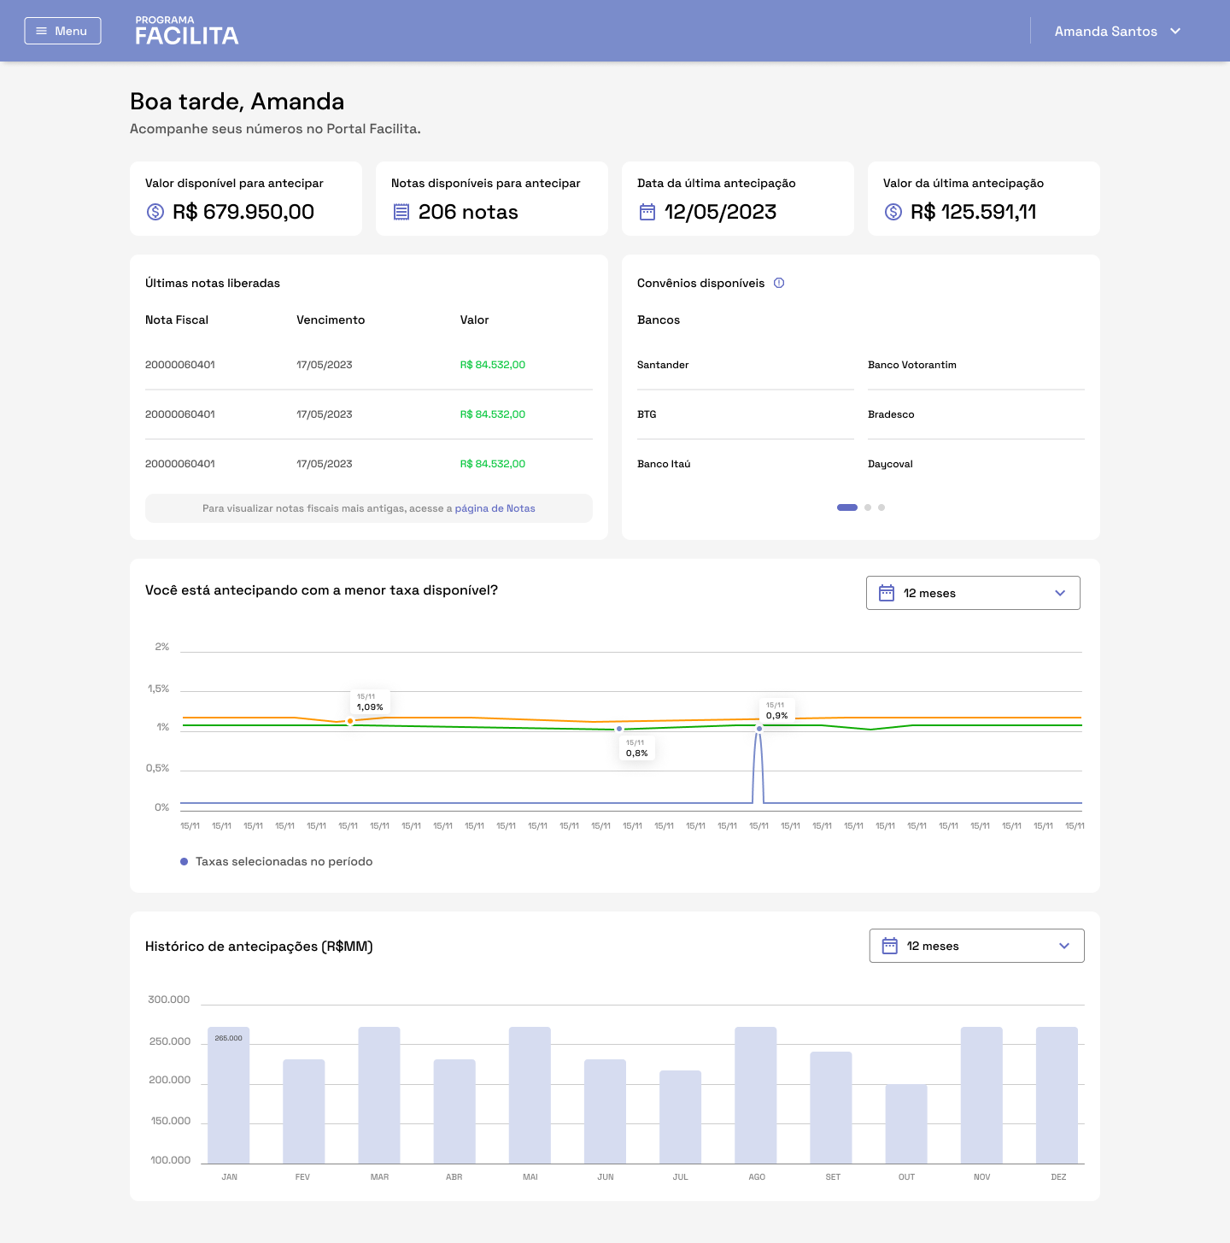The width and height of the screenshot is (1230, 1243).
Task: Click the ABR bar in the histogram
Action: [454, 1111]
